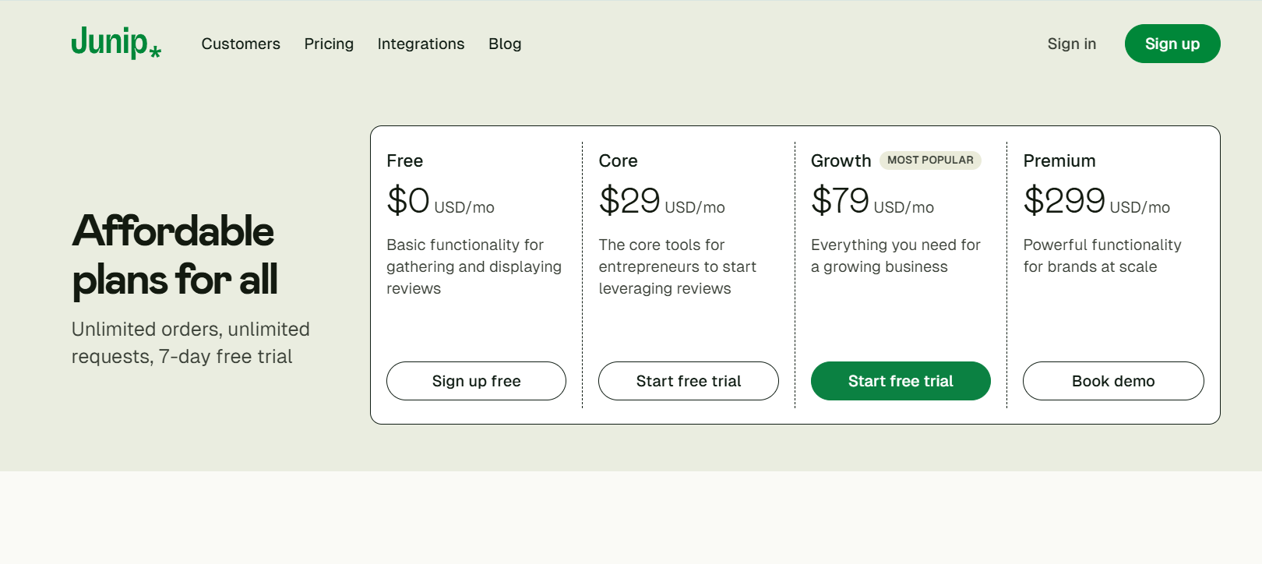Open the Integrations page

pos(421,44)
